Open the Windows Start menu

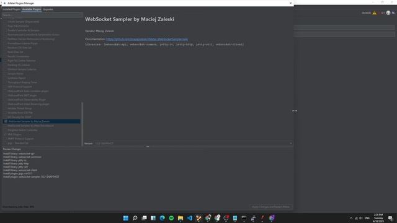pos(126,218)
